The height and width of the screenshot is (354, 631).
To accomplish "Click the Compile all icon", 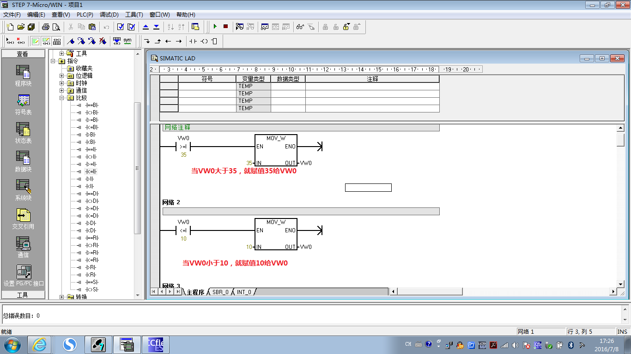I will point(131,27).
